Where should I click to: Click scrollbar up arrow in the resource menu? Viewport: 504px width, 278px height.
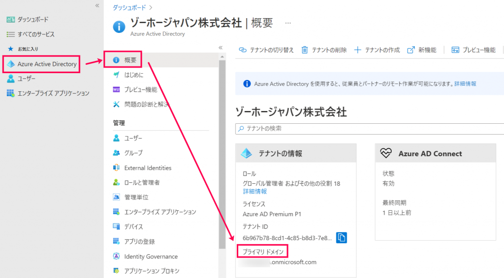(222, 57)
